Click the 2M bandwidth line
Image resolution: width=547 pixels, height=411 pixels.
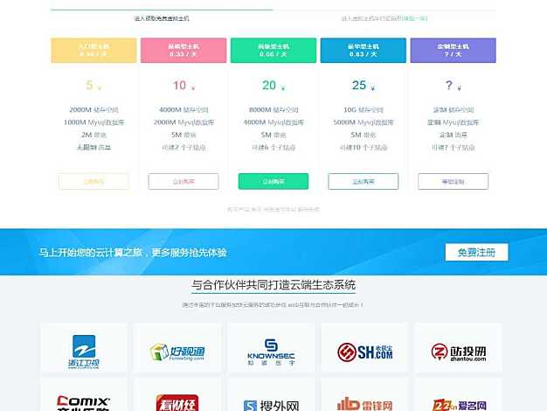point(93,135)
